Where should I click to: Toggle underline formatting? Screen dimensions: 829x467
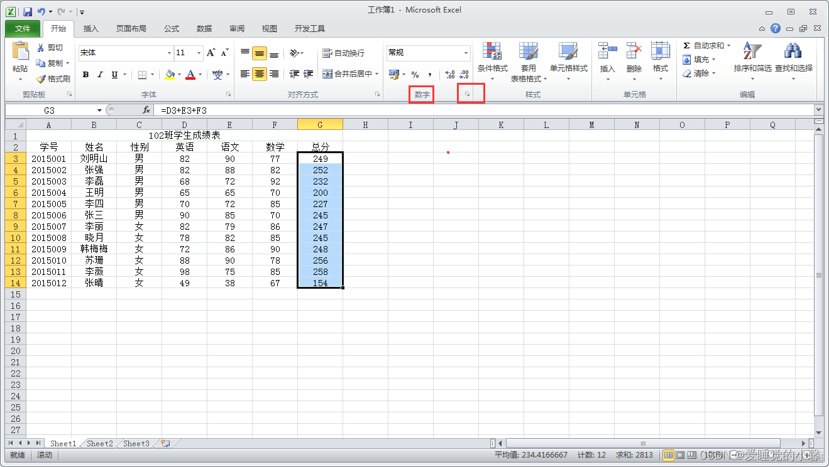(x=114, y=75)
